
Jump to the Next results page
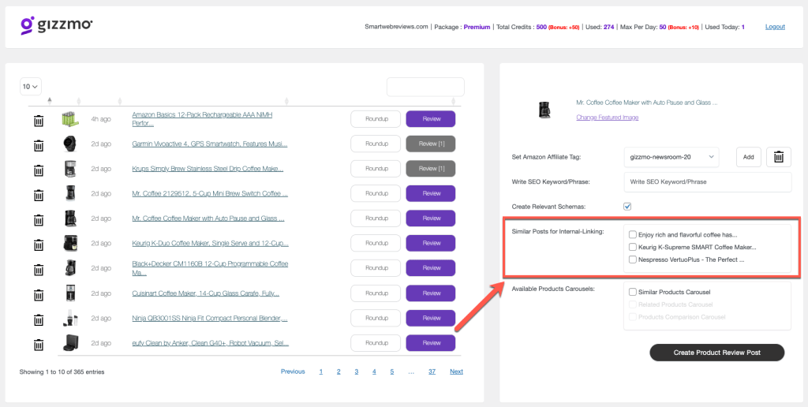(x=456, y=372)
